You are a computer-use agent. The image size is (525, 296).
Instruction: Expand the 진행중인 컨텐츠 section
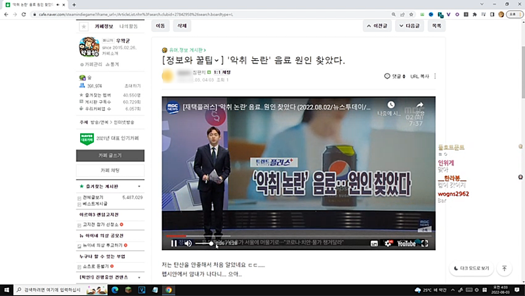139,277
